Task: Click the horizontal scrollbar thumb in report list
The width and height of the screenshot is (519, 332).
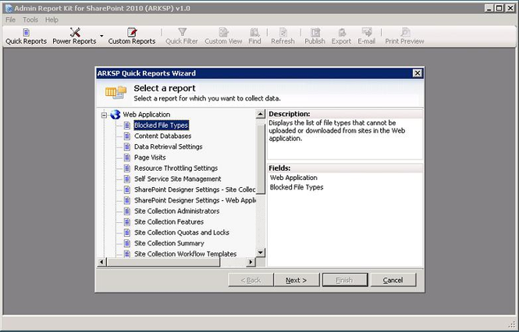Action: pyautogui.click(x=162, y=262)
